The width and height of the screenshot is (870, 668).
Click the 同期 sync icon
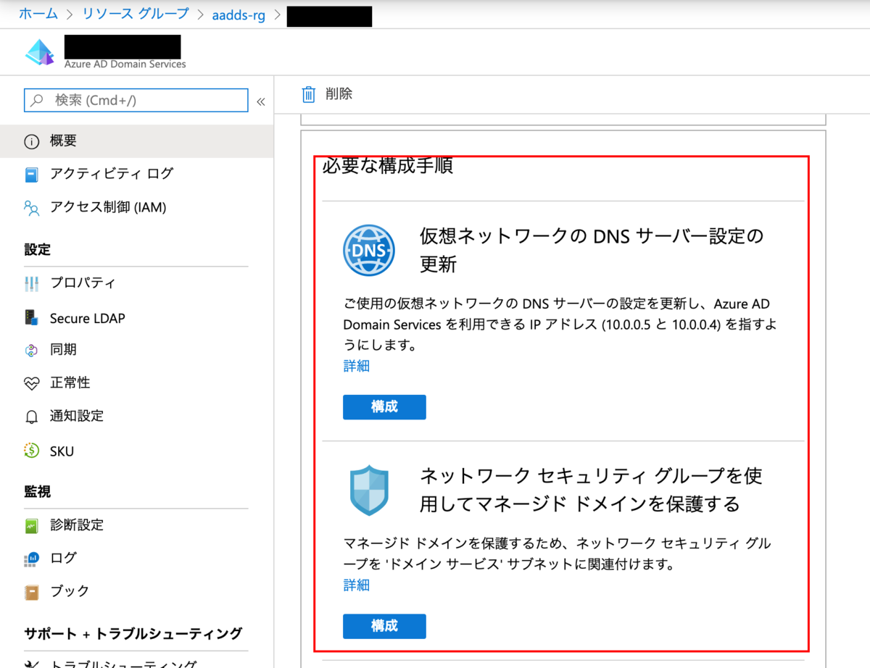(x=31, y=351)
